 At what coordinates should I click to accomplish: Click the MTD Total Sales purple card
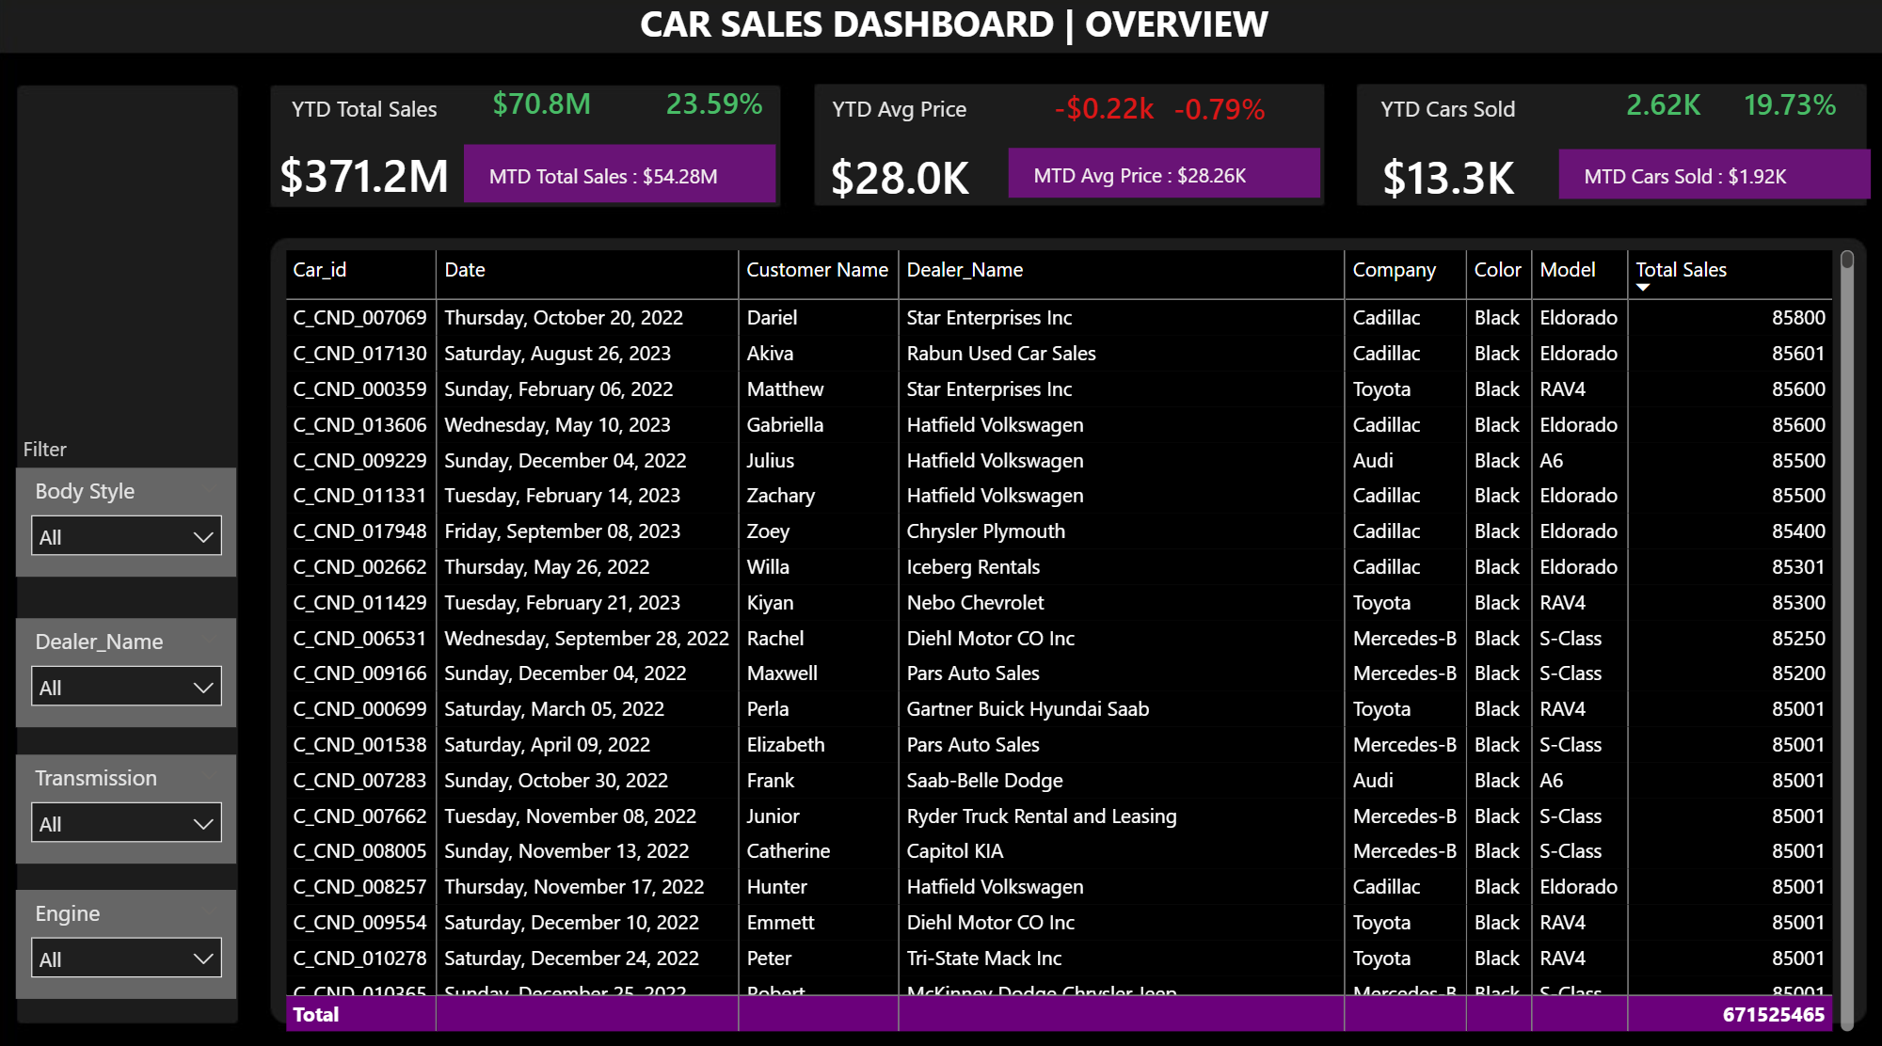pyautogui.click(x=619, y=174)
